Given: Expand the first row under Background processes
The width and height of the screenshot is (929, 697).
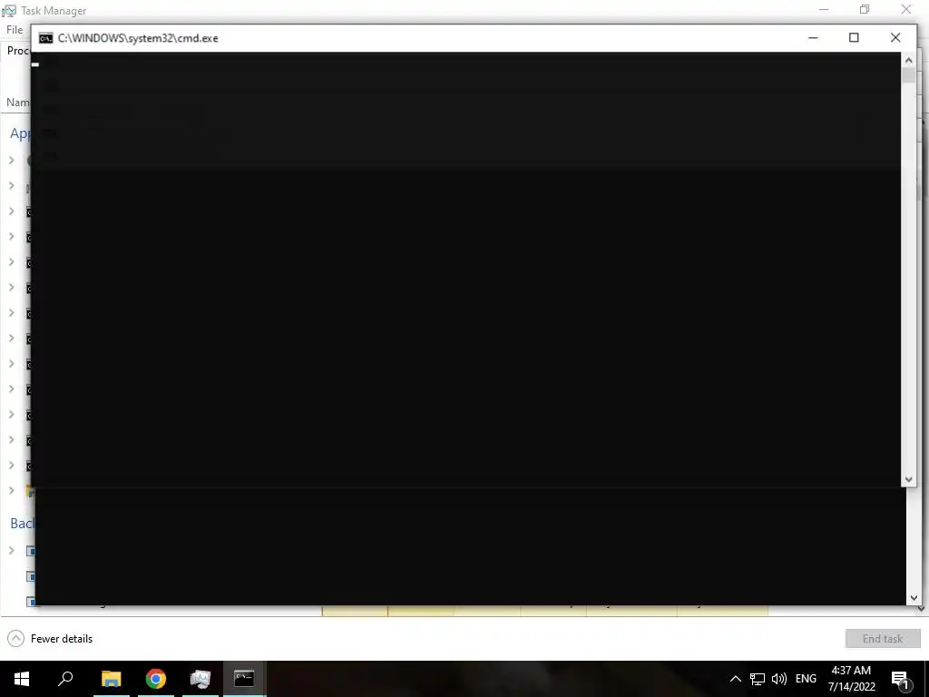Looking at the screenshot, I should point(11,551).
